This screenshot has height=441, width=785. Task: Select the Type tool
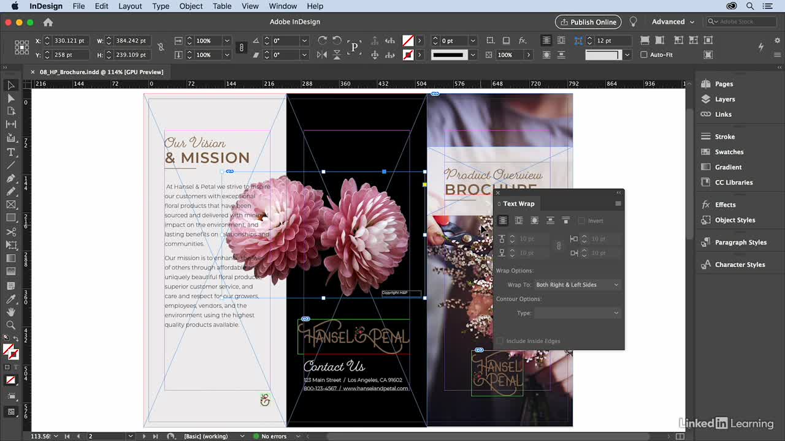click(11, 152)
